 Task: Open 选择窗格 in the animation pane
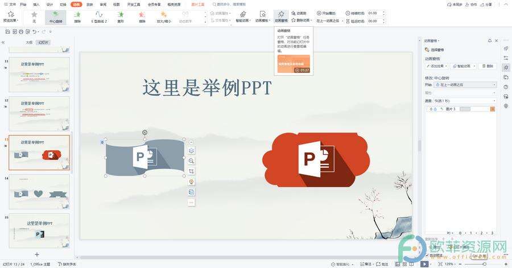[434, 50]
